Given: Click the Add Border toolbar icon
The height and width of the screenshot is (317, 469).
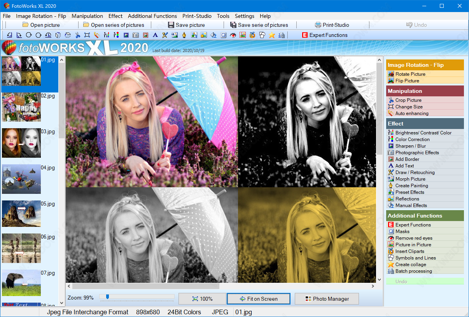Looking at the screenshot, I should 145,35.
